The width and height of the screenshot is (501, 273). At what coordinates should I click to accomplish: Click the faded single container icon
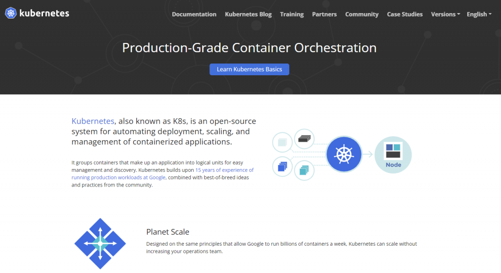click(x=282, y=142)
